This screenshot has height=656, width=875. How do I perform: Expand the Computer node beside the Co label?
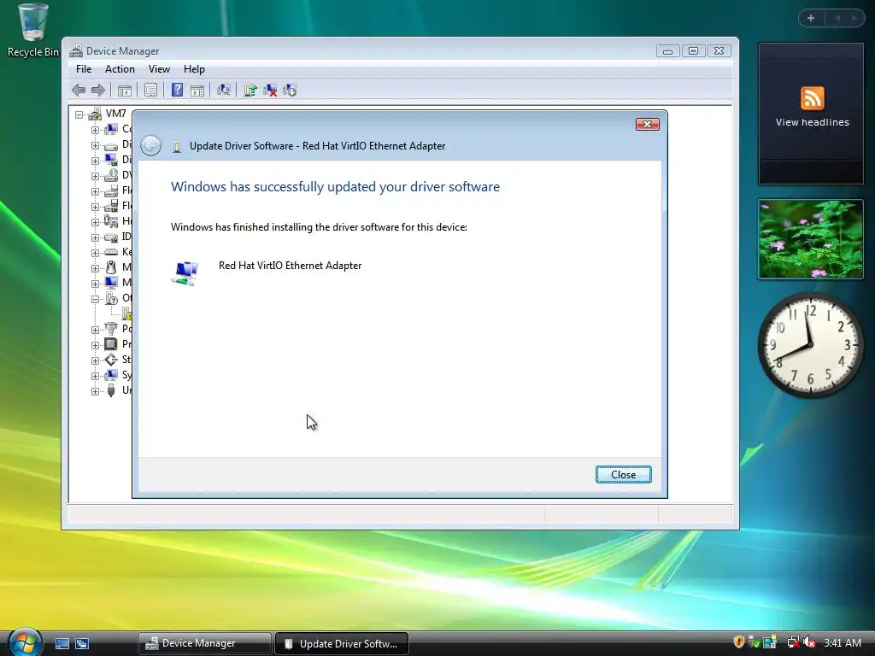tap(95, 130)
